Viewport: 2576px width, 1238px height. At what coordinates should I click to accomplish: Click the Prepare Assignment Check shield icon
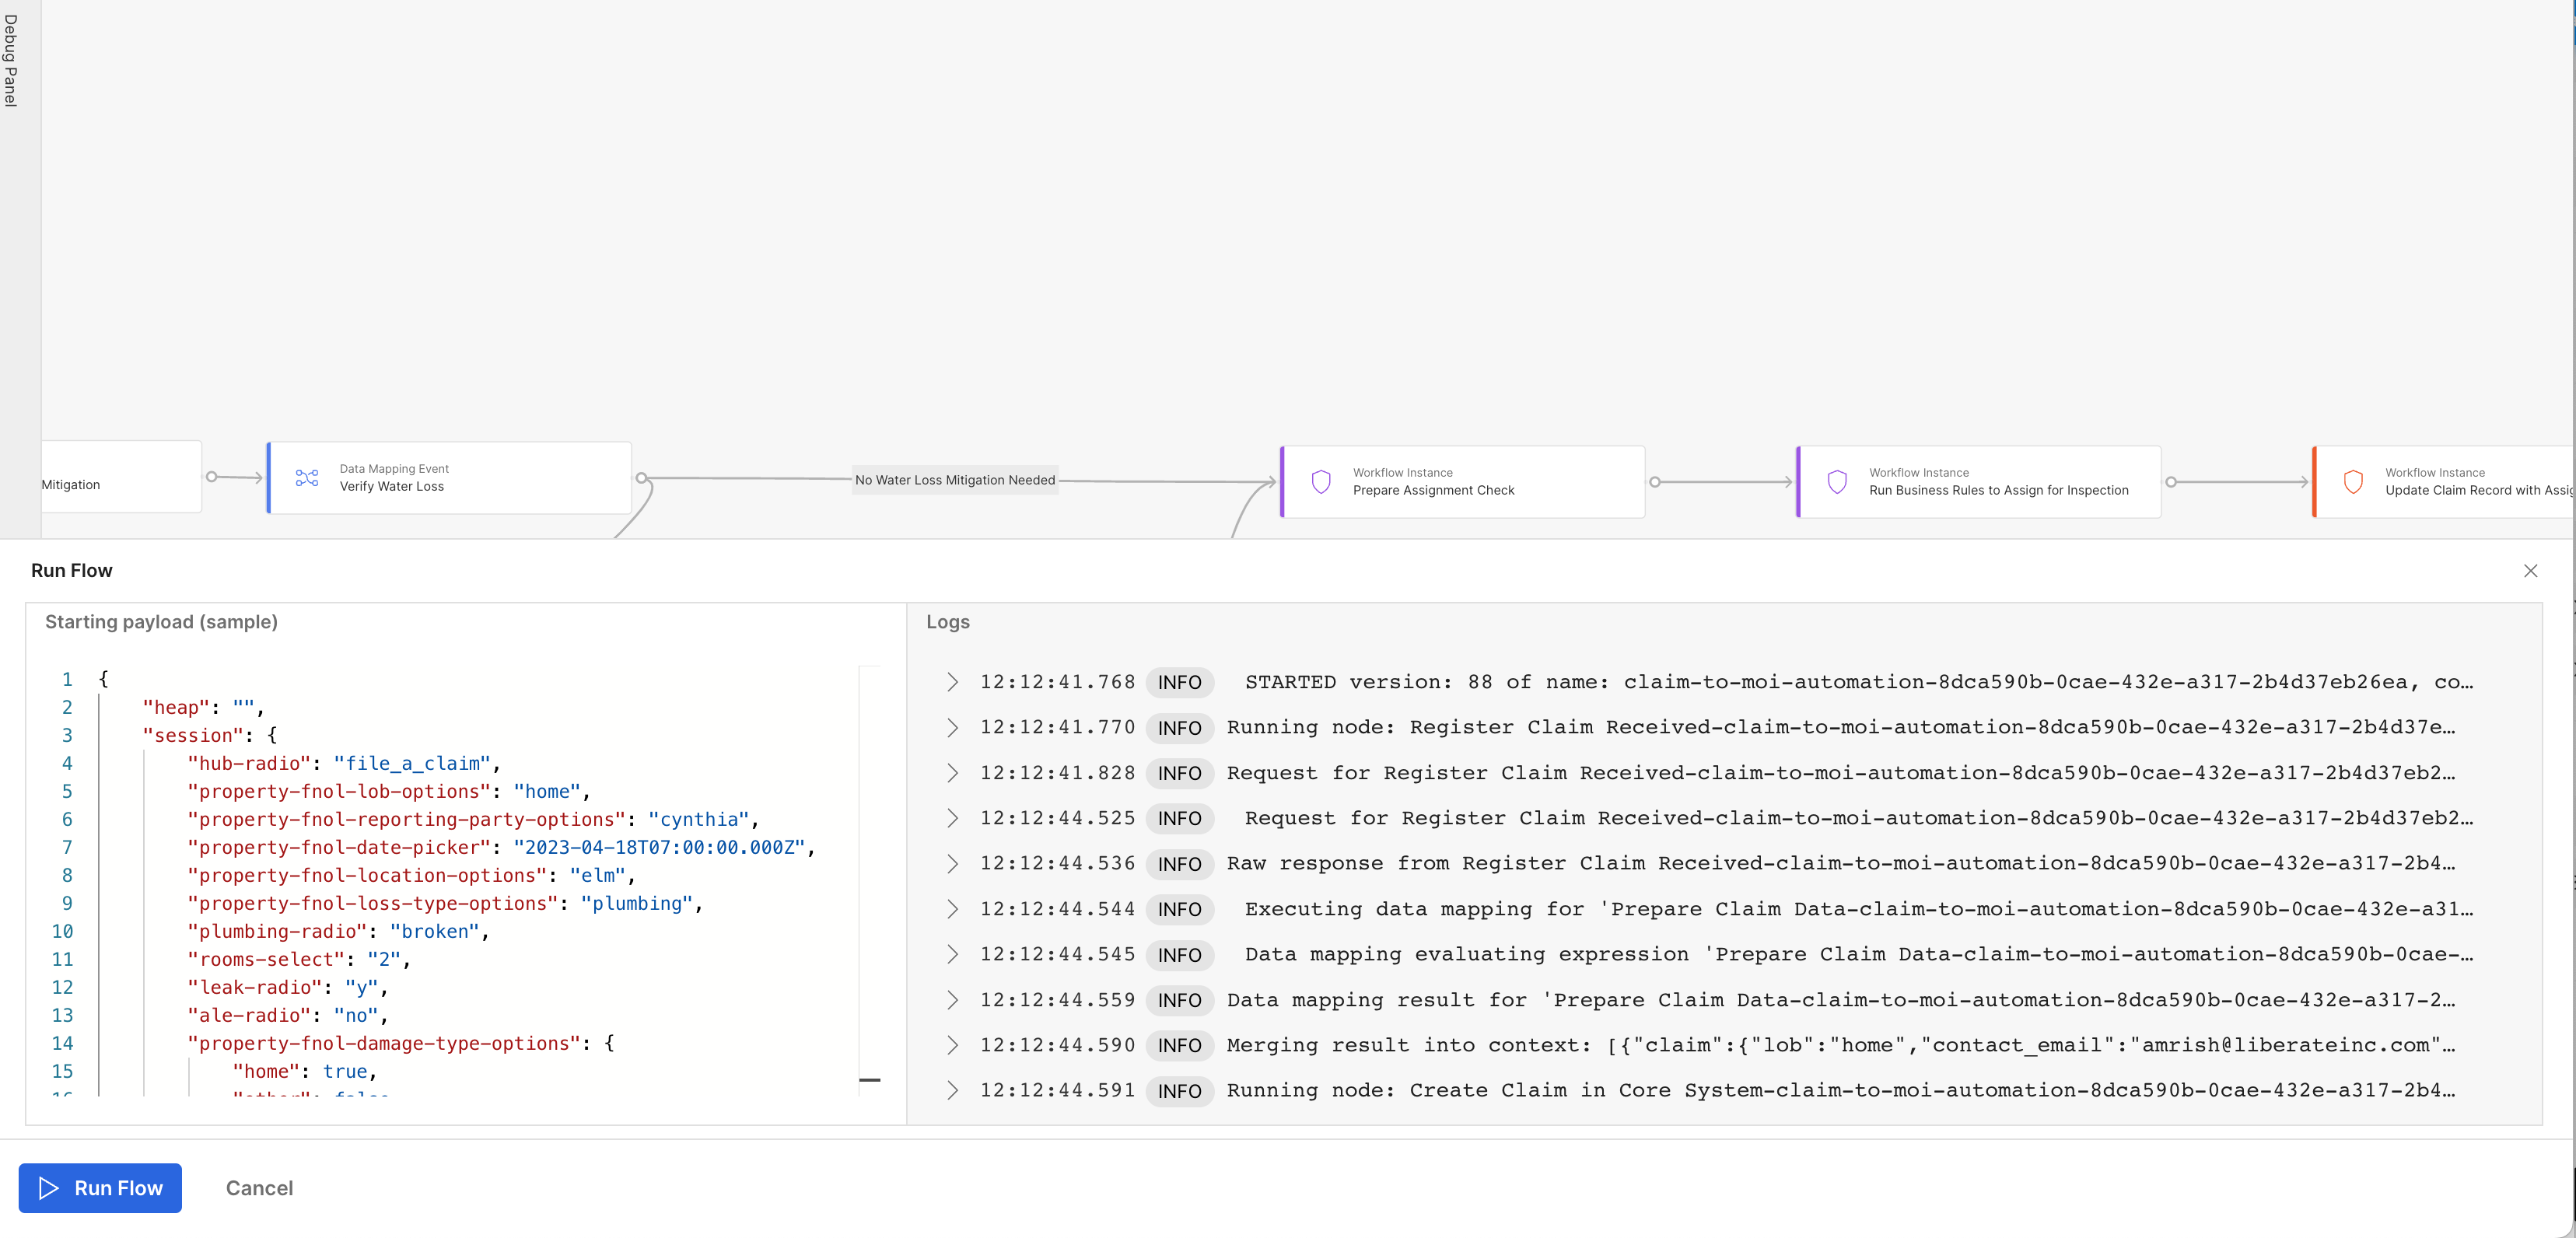[x=1321, y=482]
